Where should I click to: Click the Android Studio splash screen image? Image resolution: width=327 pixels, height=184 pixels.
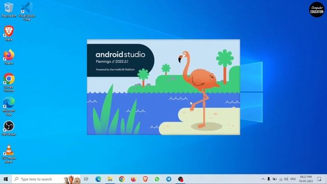(x=163, y=87)
